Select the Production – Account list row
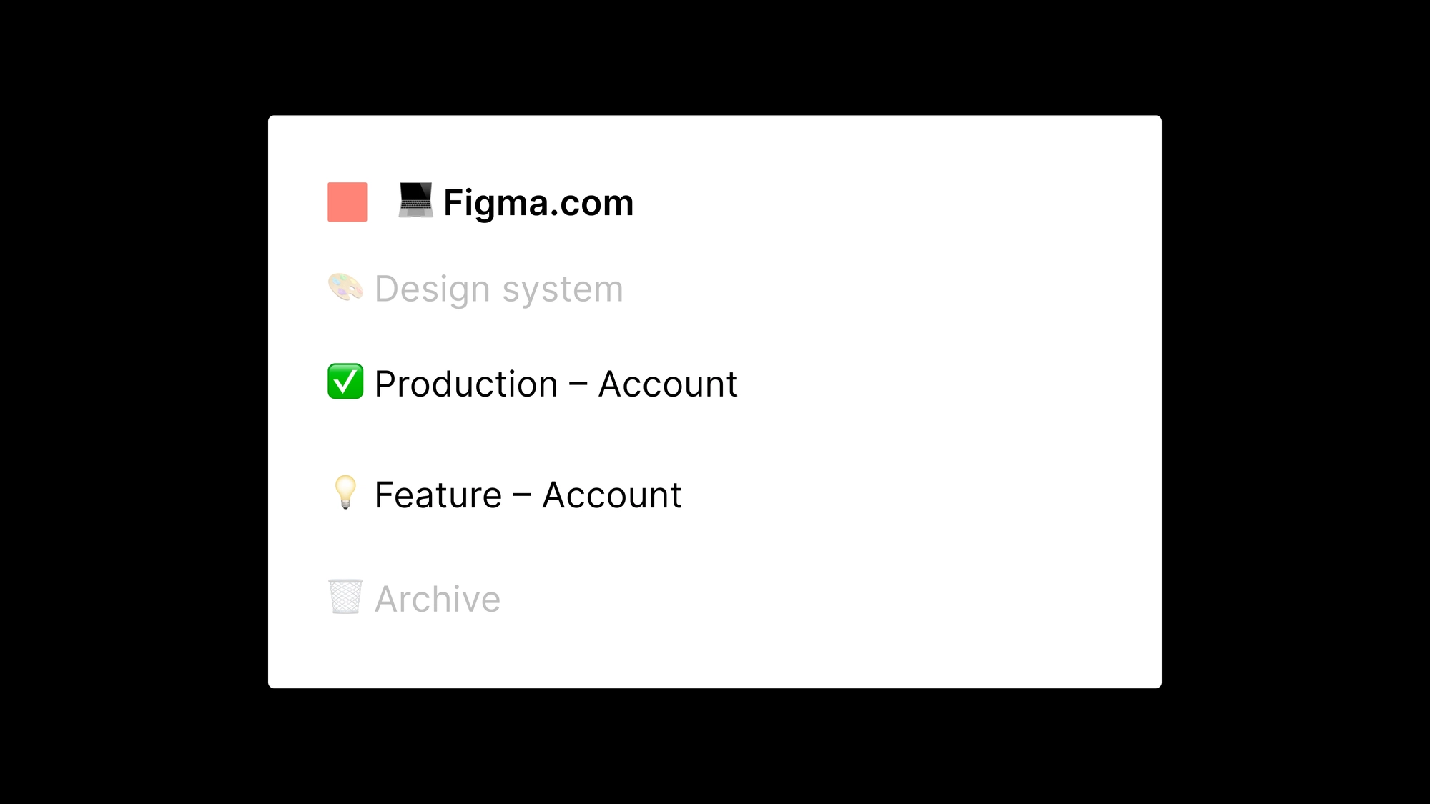The height and width of the screenshot is (804, 1430). [556, 384]
